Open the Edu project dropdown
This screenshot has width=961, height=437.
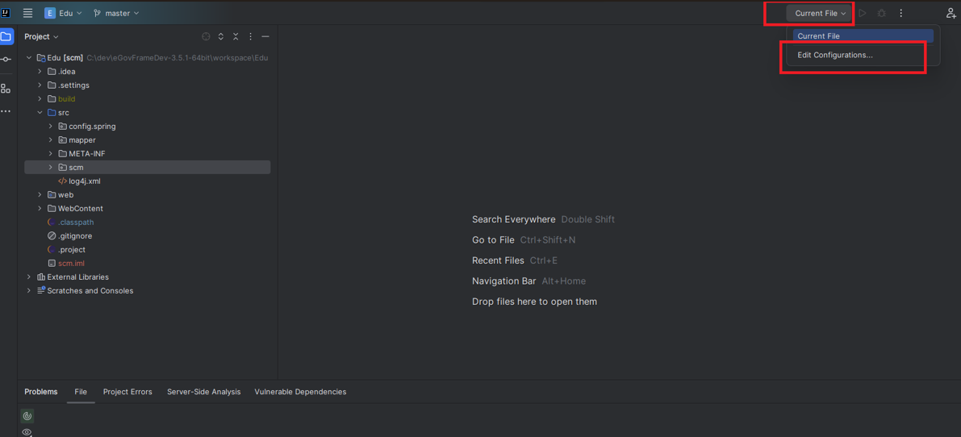(63, 13)
